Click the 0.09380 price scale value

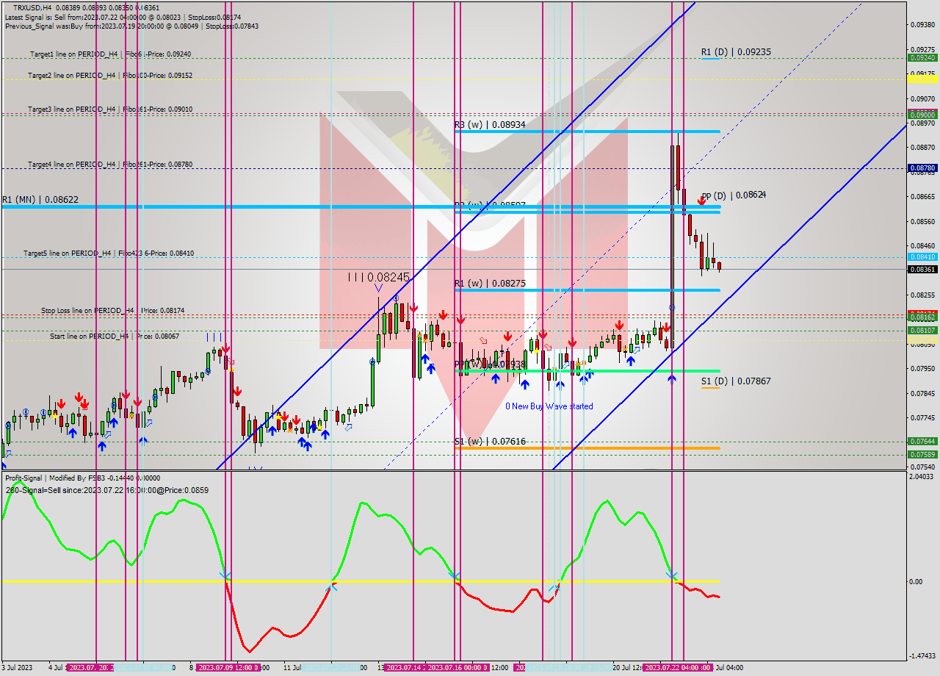(922, 24)
